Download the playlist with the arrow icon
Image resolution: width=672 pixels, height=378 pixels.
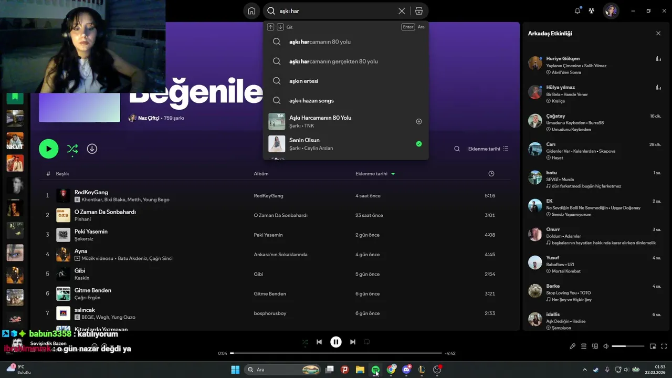[92, 149]
